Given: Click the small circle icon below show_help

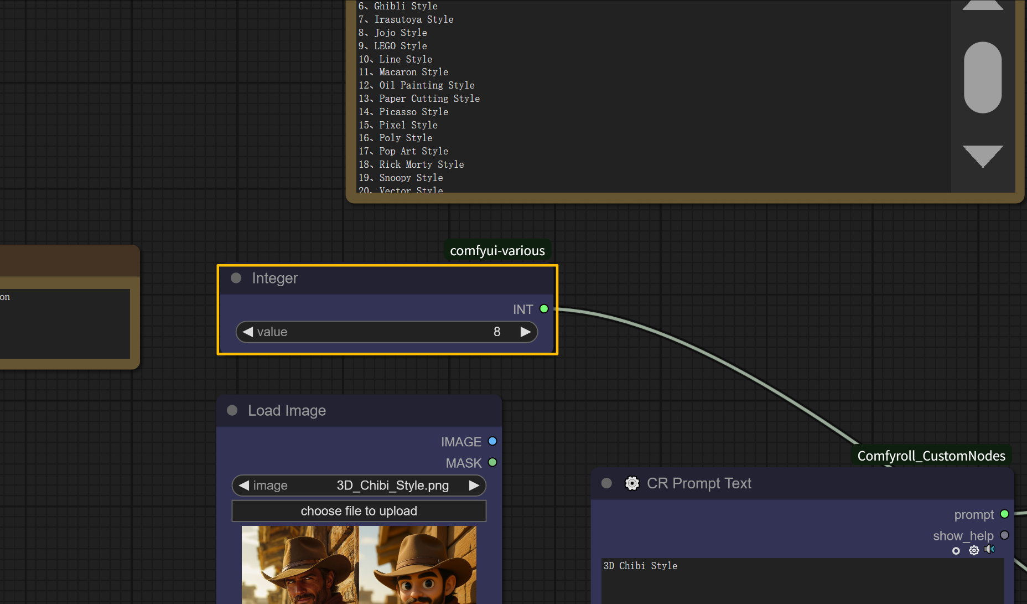Looking at the screenshot, I should click(956, 551).
